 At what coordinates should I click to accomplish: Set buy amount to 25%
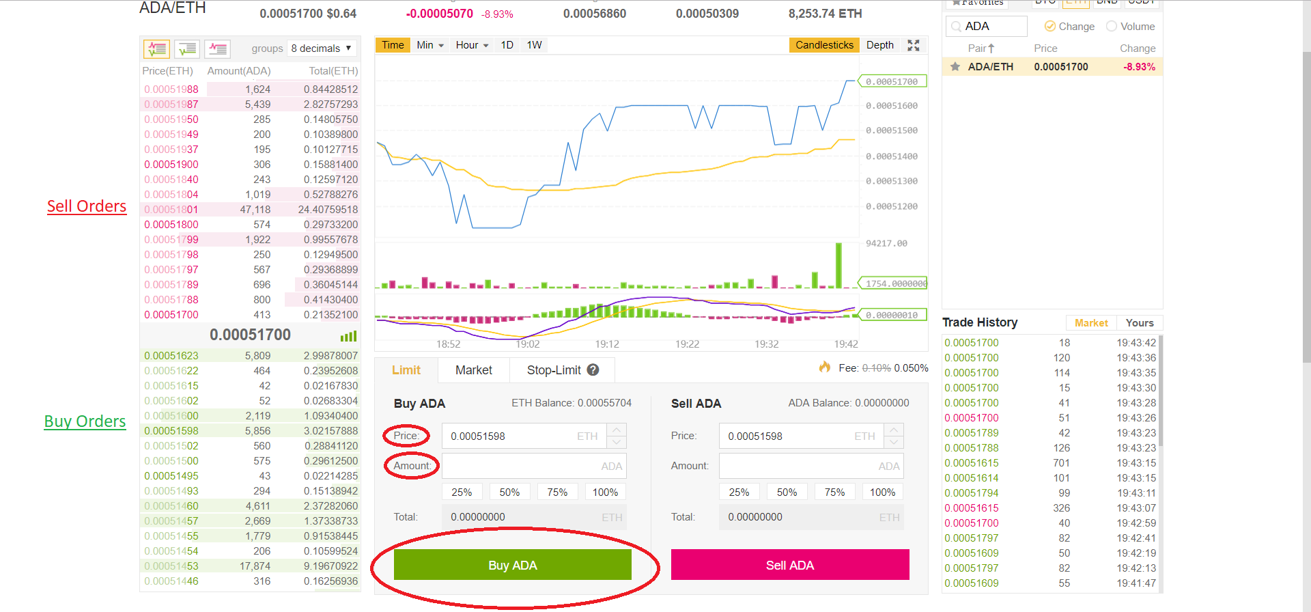pos(462,492)
